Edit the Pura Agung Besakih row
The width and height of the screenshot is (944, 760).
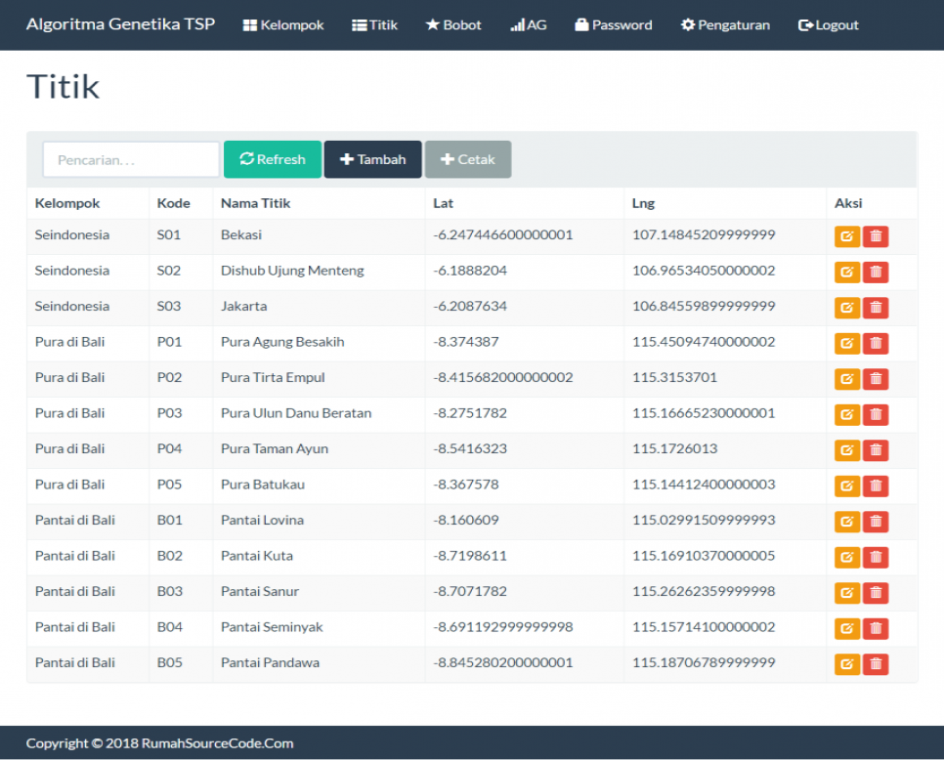coord(846,344)
